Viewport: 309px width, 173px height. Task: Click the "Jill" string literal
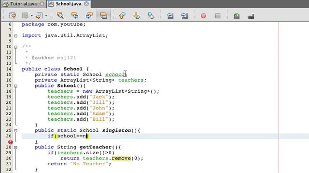click(x=98, y=102)
